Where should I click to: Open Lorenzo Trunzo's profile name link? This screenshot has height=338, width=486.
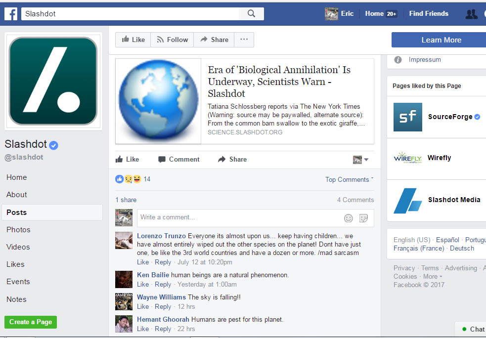pos(162,236)
